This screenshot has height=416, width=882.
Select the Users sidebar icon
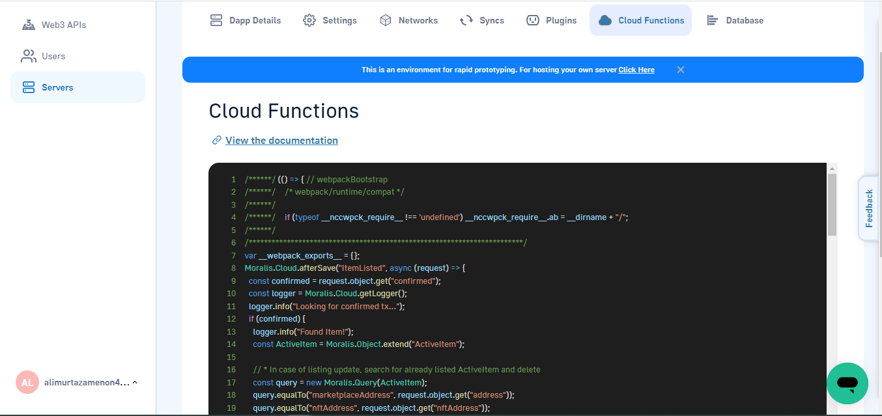point(29,56)
